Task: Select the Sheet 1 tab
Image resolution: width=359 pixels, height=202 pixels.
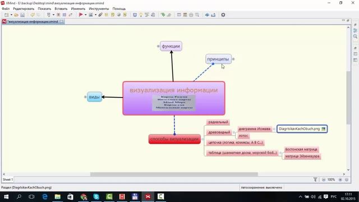Action: pyautogui.click(x=8, y=180)
